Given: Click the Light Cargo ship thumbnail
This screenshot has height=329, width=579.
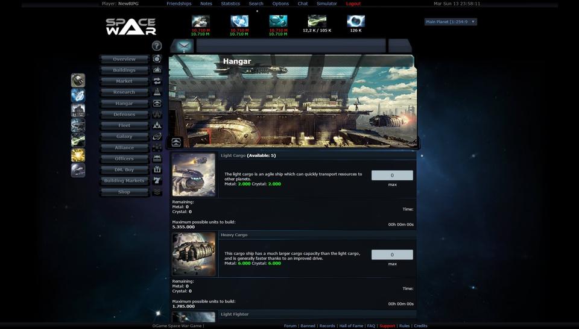Looking at the screenshot, I should (x=194, y=175).
